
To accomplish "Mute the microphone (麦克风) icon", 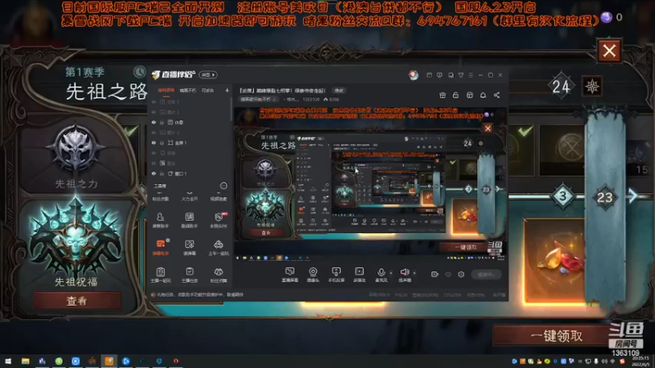I will pos(381,272).
